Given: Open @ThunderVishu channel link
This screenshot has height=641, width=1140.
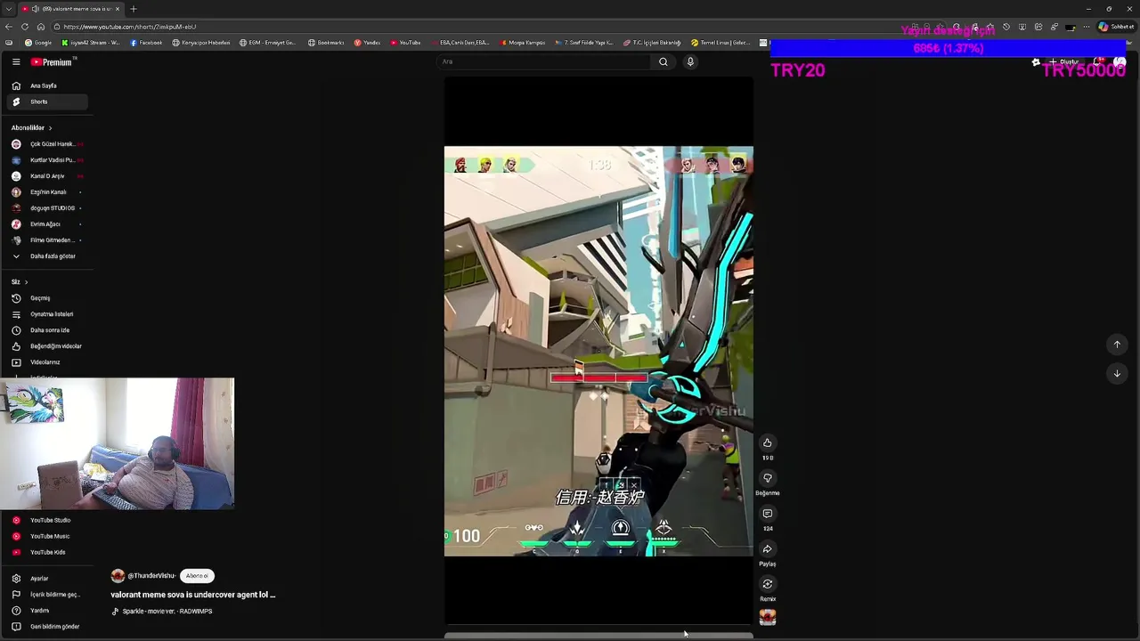Looking at the screenshot, I should [x=151, y=576].
